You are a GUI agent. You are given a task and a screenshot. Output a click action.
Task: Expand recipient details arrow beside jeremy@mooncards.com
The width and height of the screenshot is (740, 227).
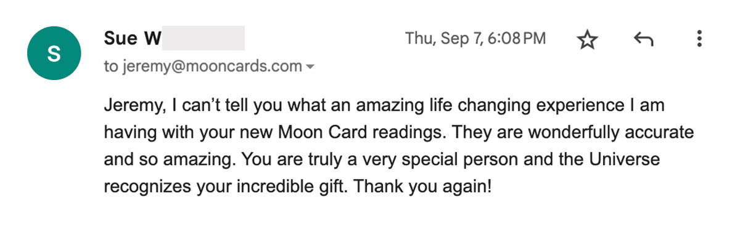(310, 66)
